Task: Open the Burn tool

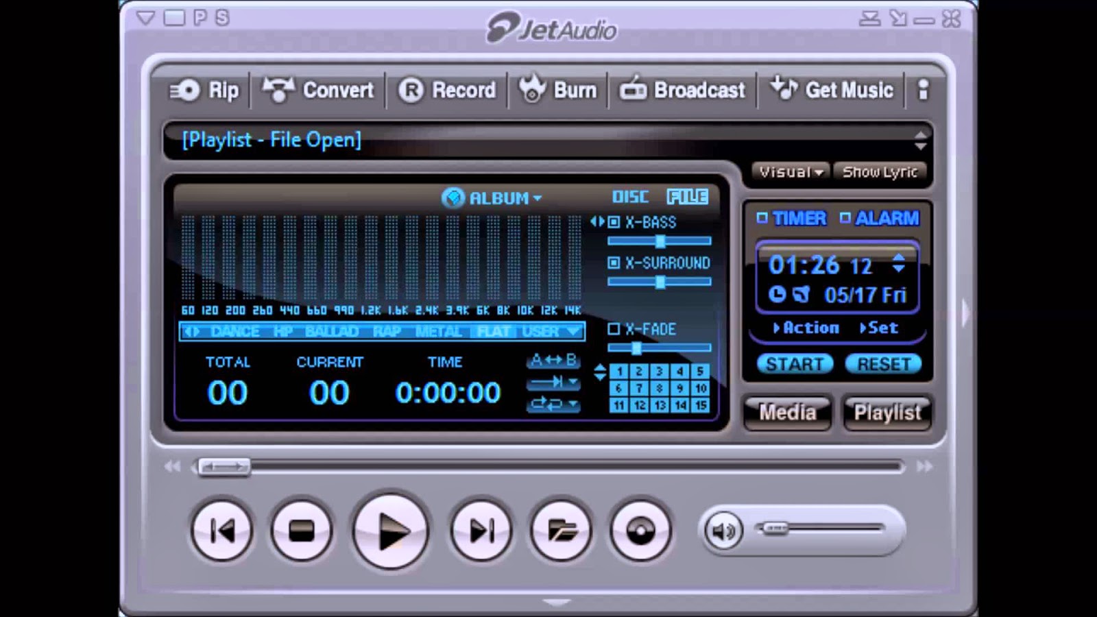Action: click(x=558, y=90)
